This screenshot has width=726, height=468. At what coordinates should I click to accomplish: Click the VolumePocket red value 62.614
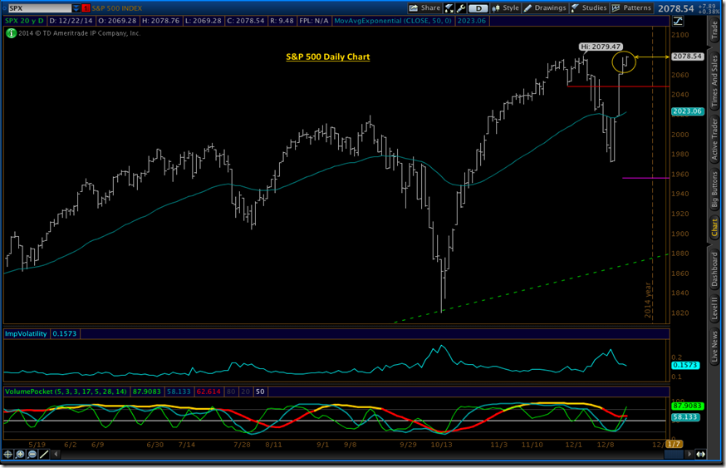pos(208,392)
